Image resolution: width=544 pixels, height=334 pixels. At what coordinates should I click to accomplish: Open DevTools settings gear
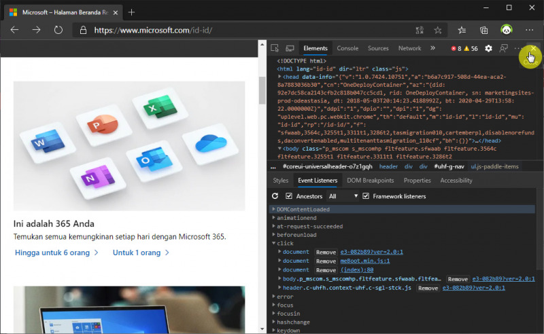[488, 48]
